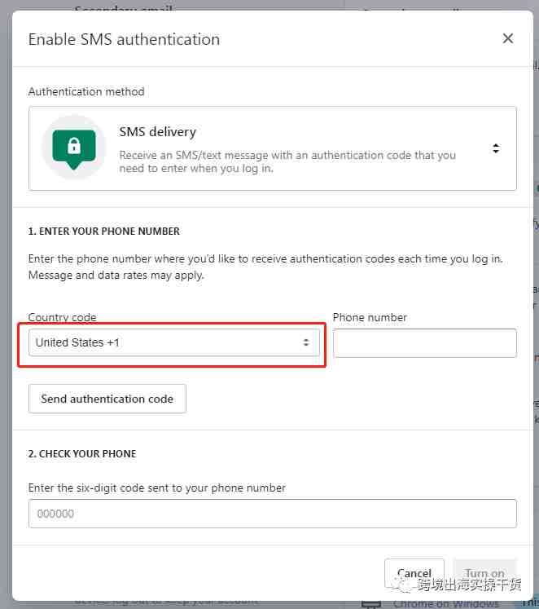Cancel the SMS authentication setup
539x609 pixels.
(x=414, y=573)
